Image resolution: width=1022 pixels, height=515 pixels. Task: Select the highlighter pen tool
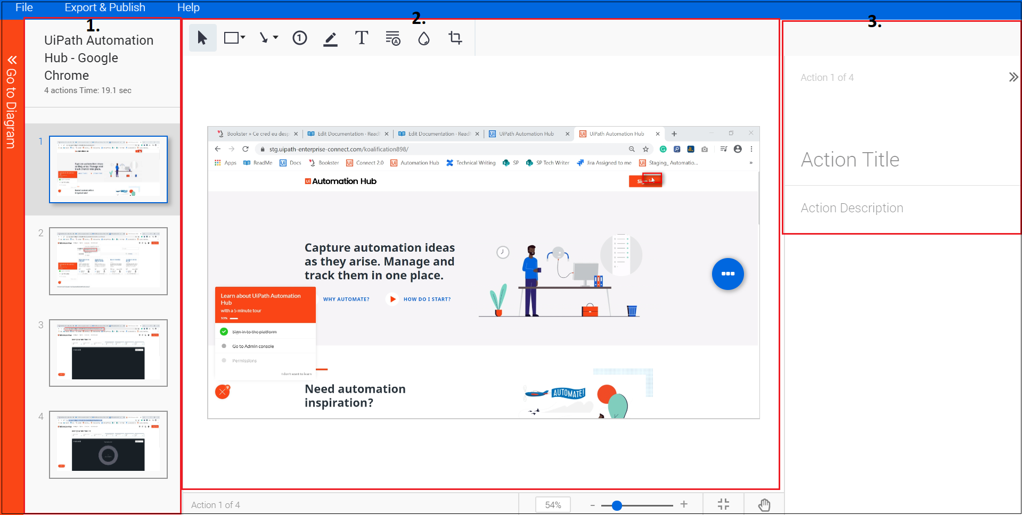331,38
